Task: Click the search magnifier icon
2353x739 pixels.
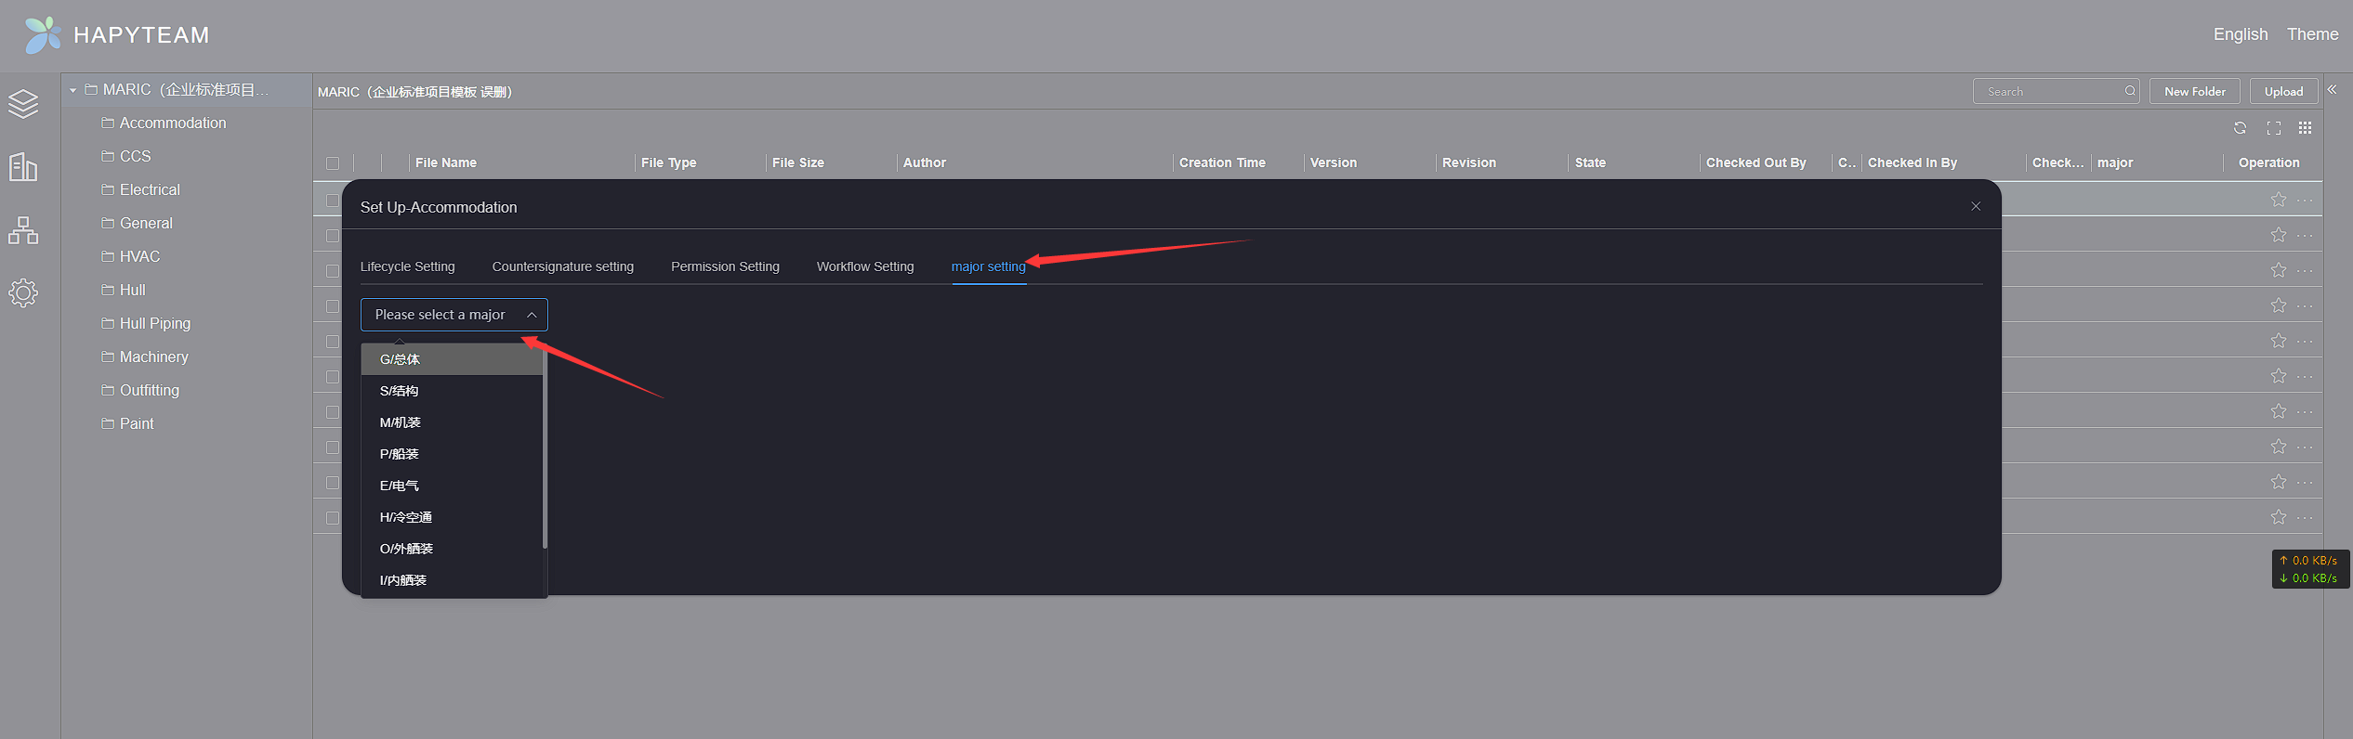Action: pyautogui.click(x=2129, y=91)
